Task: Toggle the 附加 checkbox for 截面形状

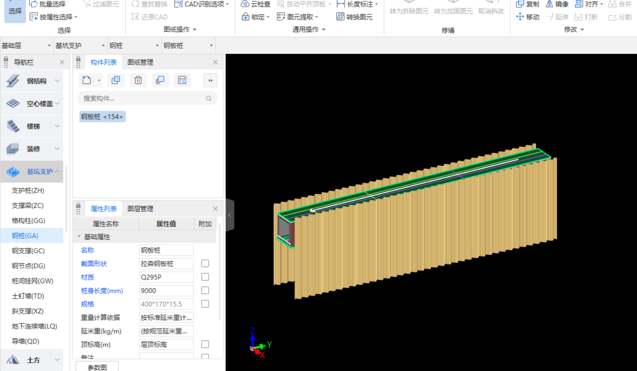Action: pyautogui.click(x=205, y=263)
